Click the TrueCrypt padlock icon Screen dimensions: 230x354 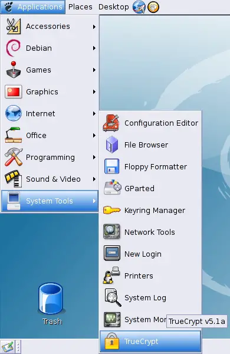[111, 341]
